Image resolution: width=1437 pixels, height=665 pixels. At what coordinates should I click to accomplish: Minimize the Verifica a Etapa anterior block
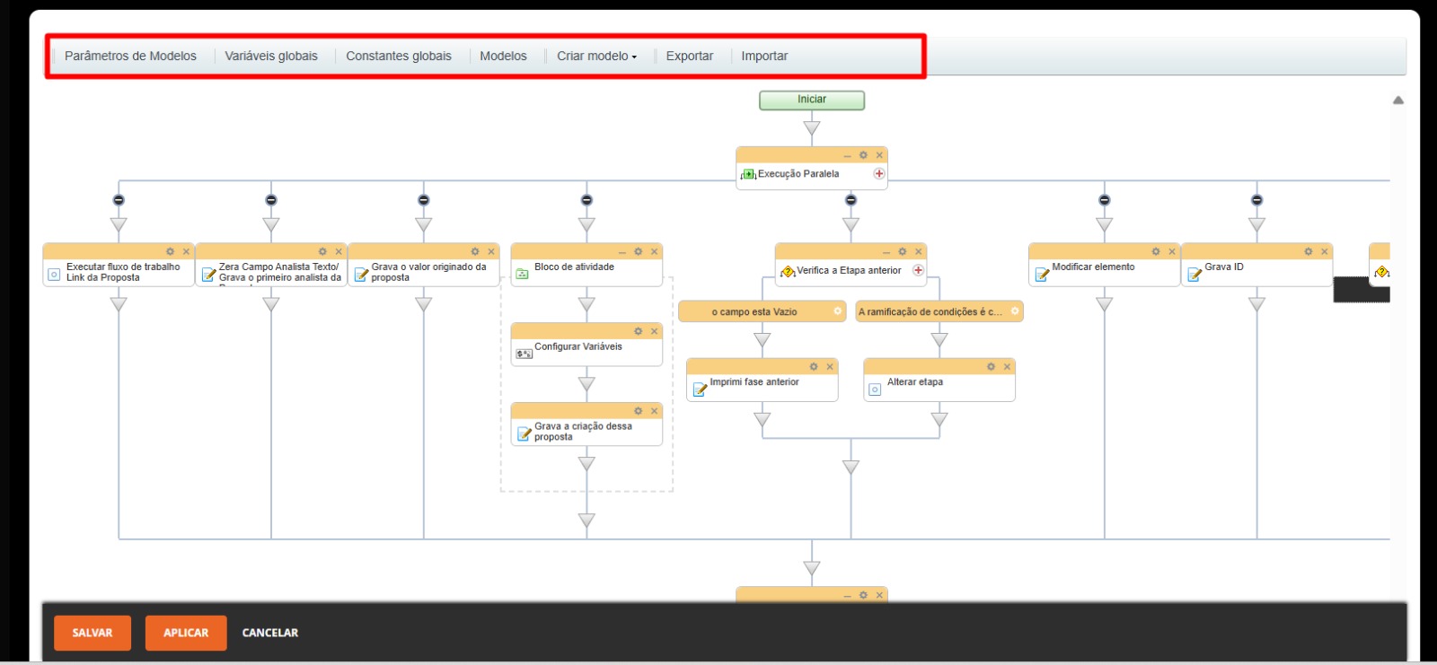pos(886,252)
